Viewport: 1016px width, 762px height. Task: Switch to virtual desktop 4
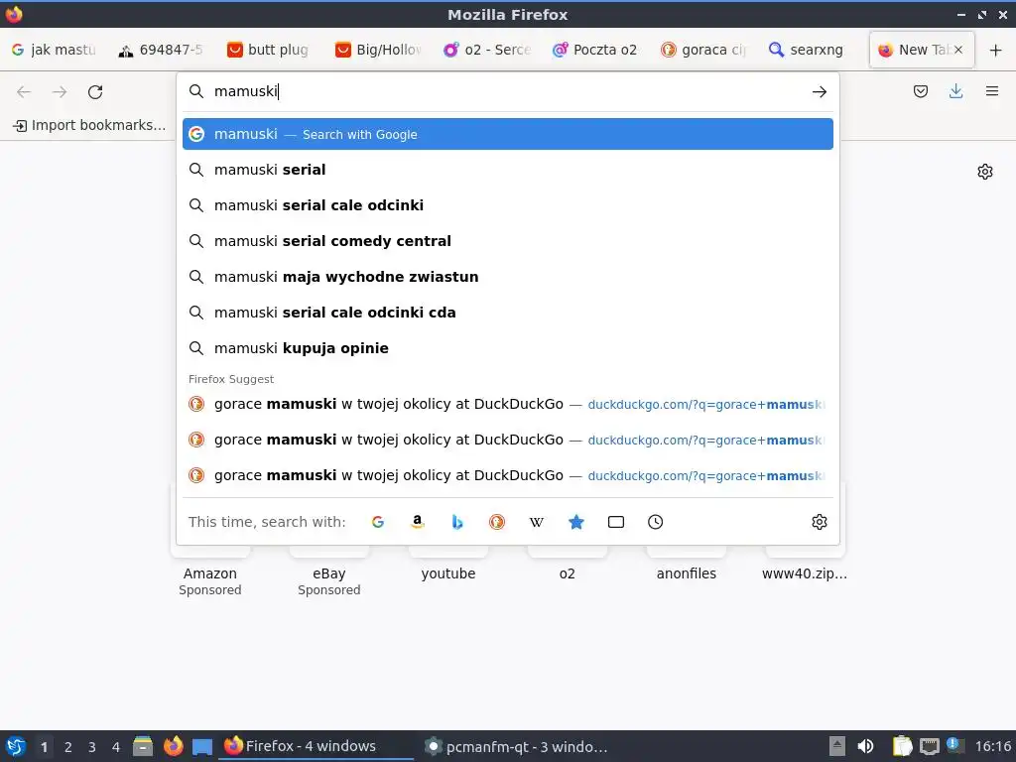[116, 747]
